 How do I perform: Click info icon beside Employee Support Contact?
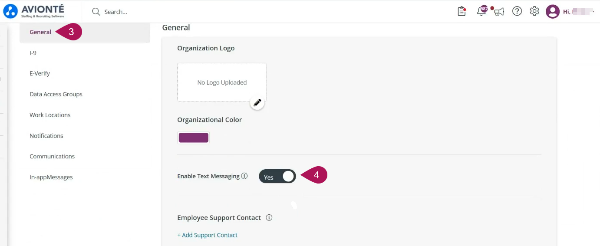(269, 218)
